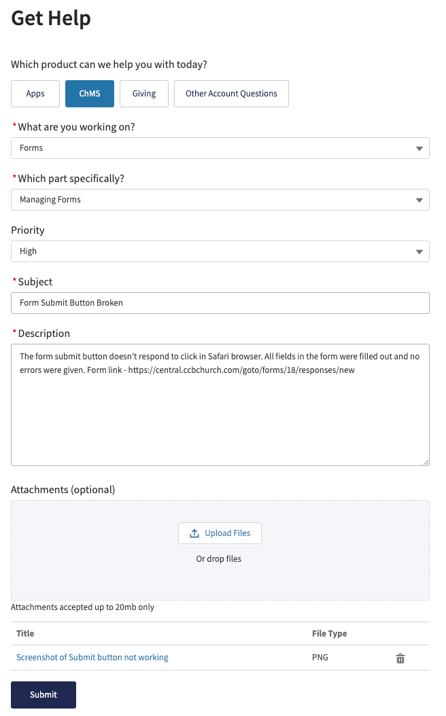Click the Title column header
This screenshot has height=716, width=446.
point(25,633)
